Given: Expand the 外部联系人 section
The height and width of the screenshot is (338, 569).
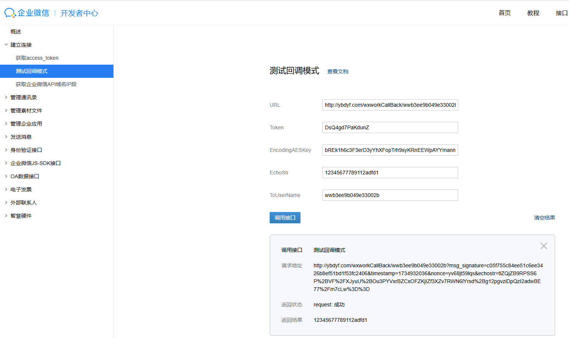Looking at the screenshot, I should pyautogui.click(x=23, y=202).
